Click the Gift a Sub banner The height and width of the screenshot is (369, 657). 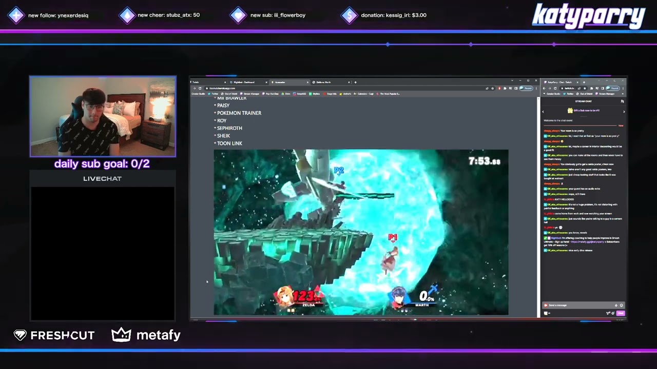coord(583,111)
